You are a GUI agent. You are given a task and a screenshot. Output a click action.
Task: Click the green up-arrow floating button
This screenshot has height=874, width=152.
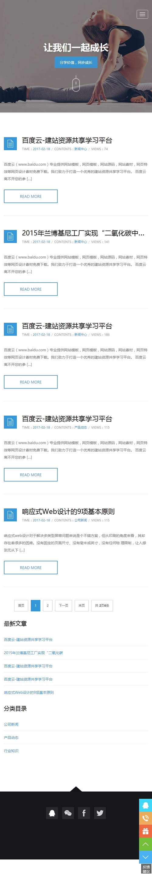(146, 844)
